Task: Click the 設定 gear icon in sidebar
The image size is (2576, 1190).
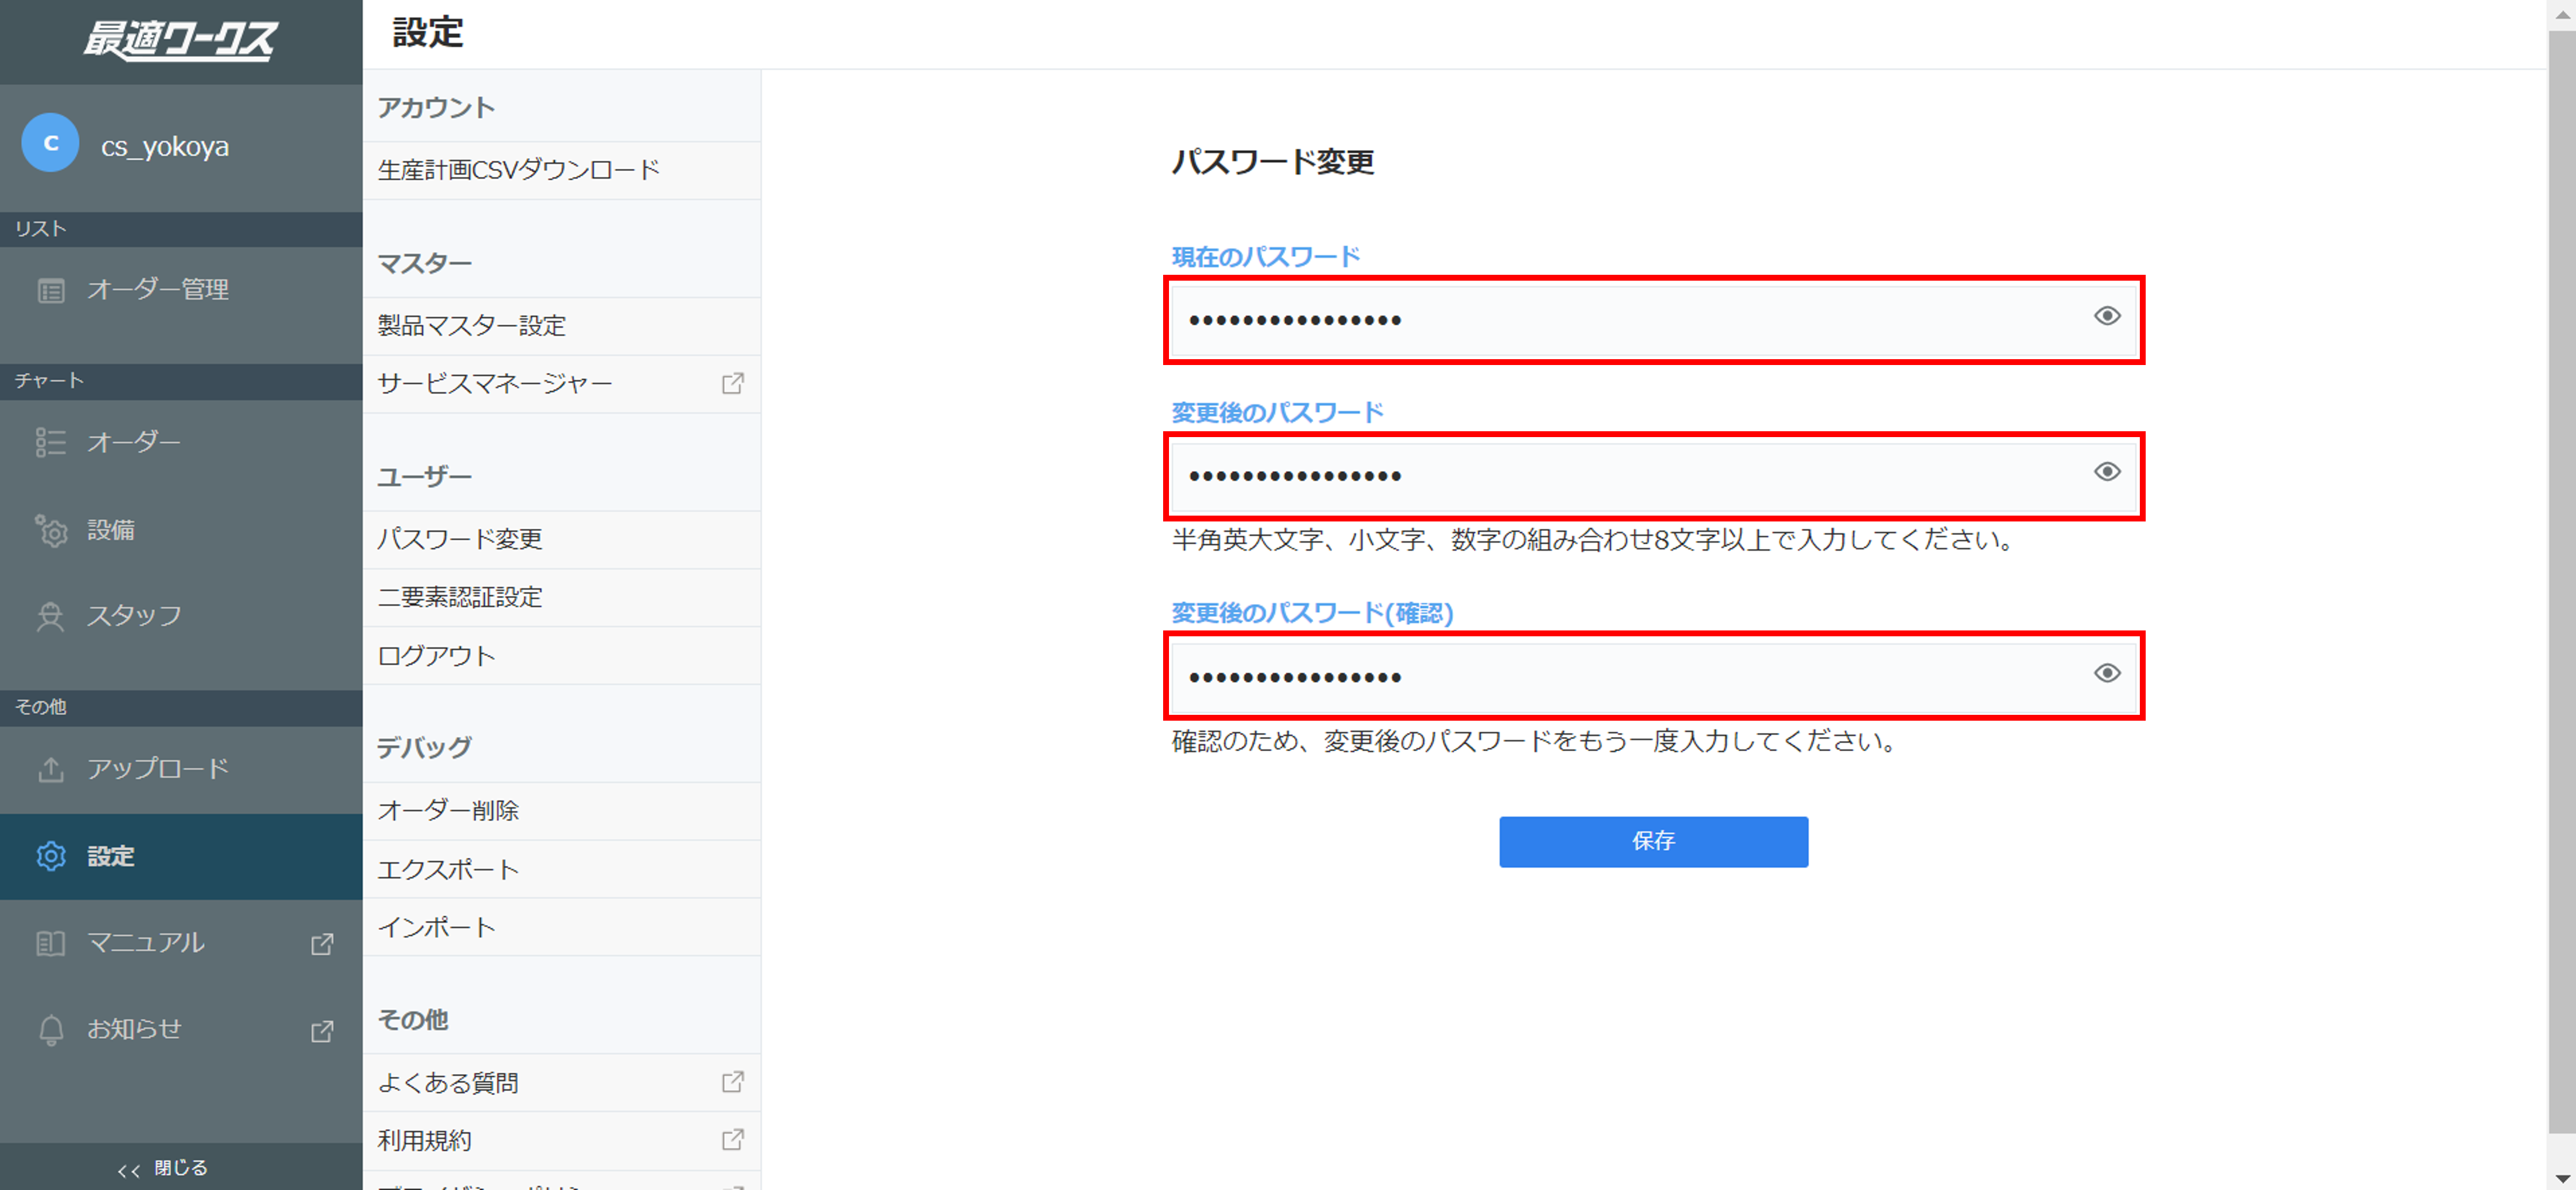Action: (x=51, y=856)
